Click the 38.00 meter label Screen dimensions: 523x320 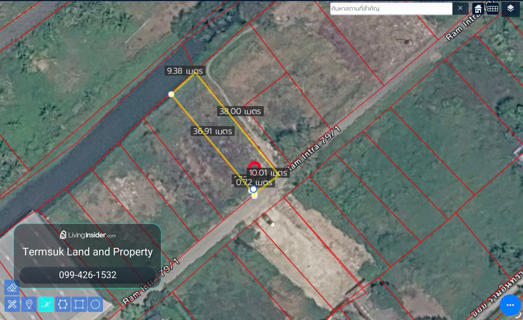240,111
